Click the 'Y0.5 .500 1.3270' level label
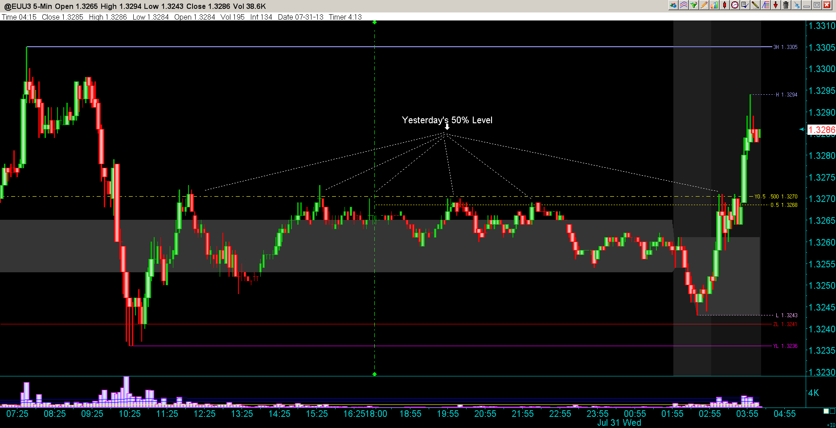This screenshot has width=836, height=428. point(776,197)
